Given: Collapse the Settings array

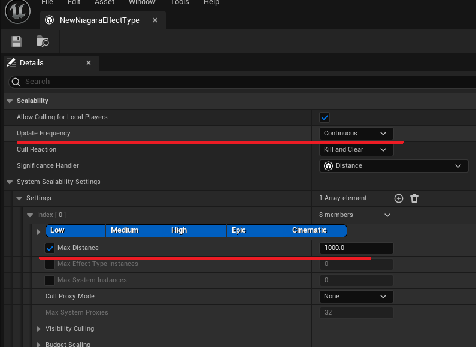Looking at the screenshot, I should (19, 198).
